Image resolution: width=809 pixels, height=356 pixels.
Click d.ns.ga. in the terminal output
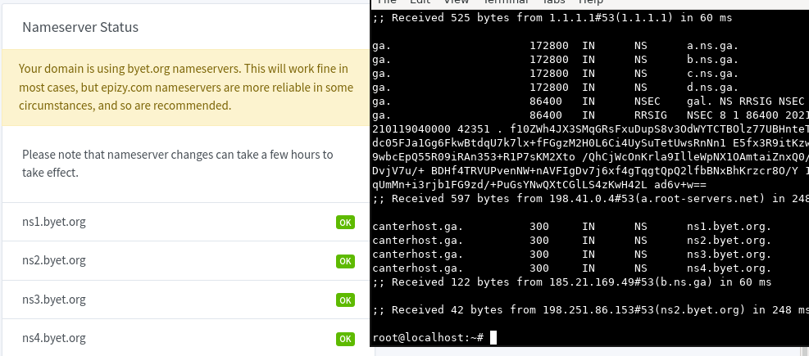(712, 87)
